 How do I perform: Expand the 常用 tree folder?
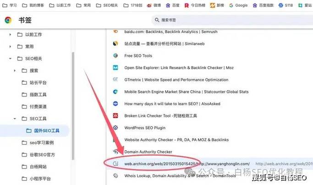tap(10, 47)
